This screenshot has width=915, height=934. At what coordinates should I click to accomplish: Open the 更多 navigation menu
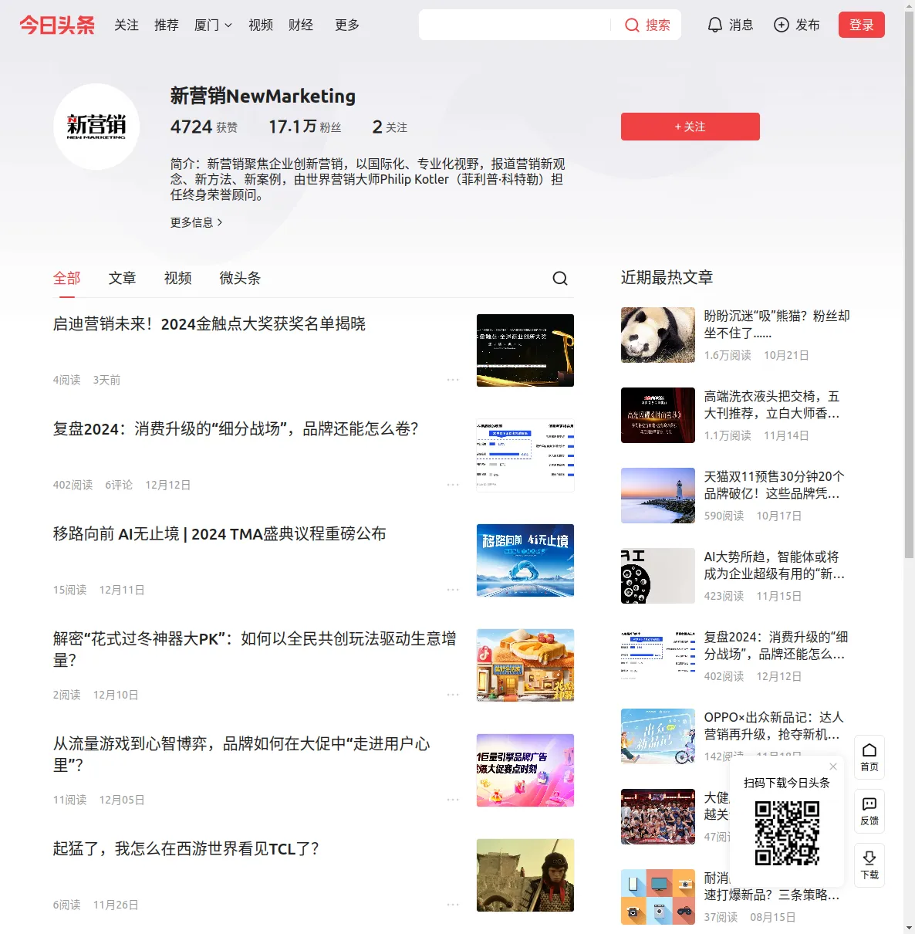tap(347, 25)
